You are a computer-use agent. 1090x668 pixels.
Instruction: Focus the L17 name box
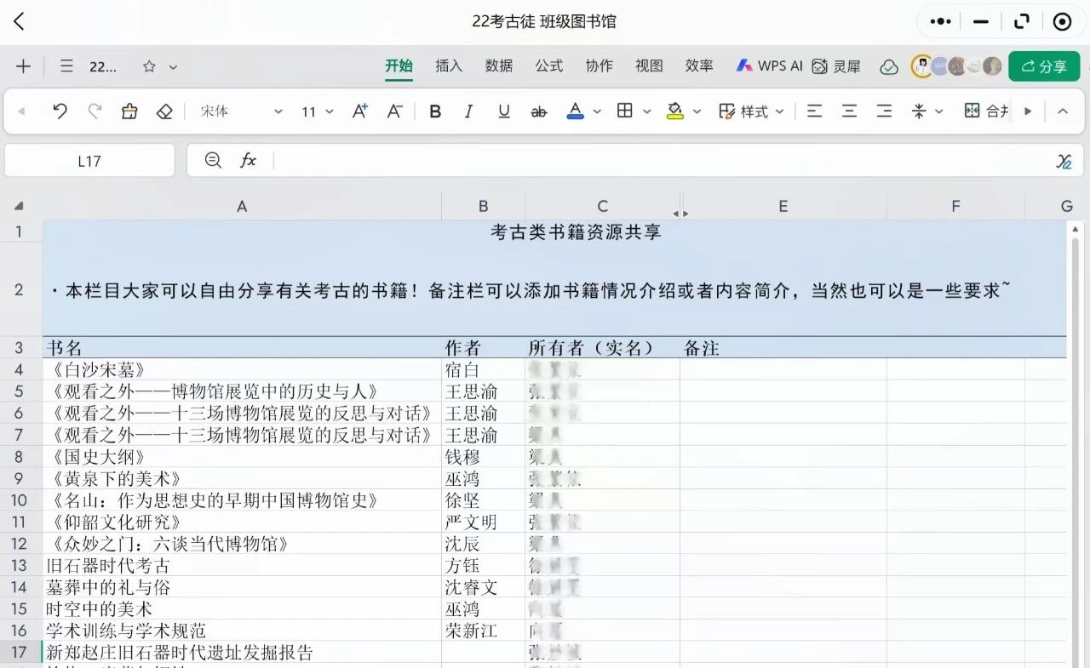89,161
